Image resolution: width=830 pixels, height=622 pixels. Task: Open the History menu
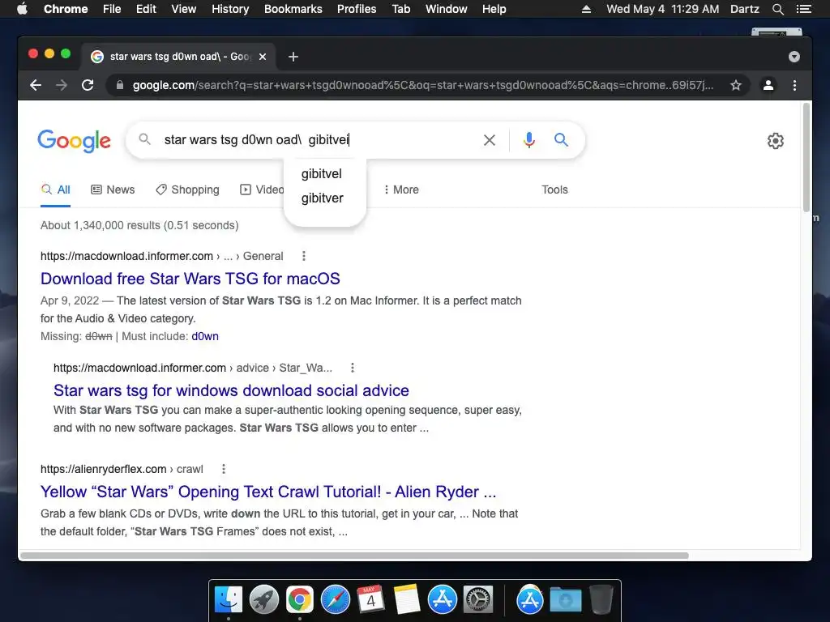230,9
